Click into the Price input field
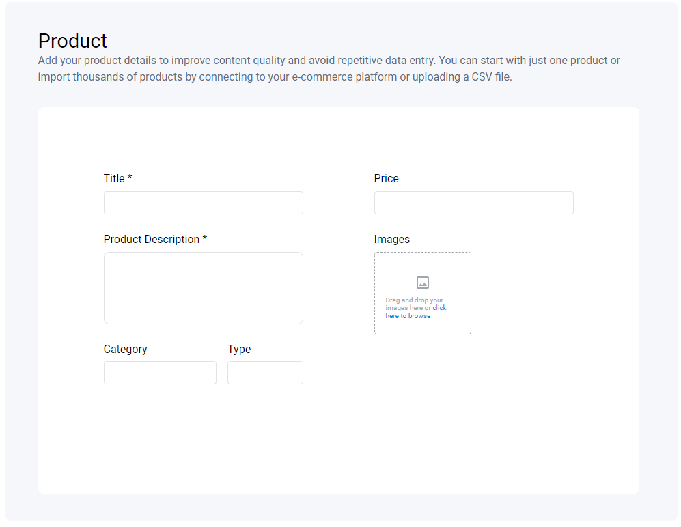681x527 pixels. [x=474, y=203]
